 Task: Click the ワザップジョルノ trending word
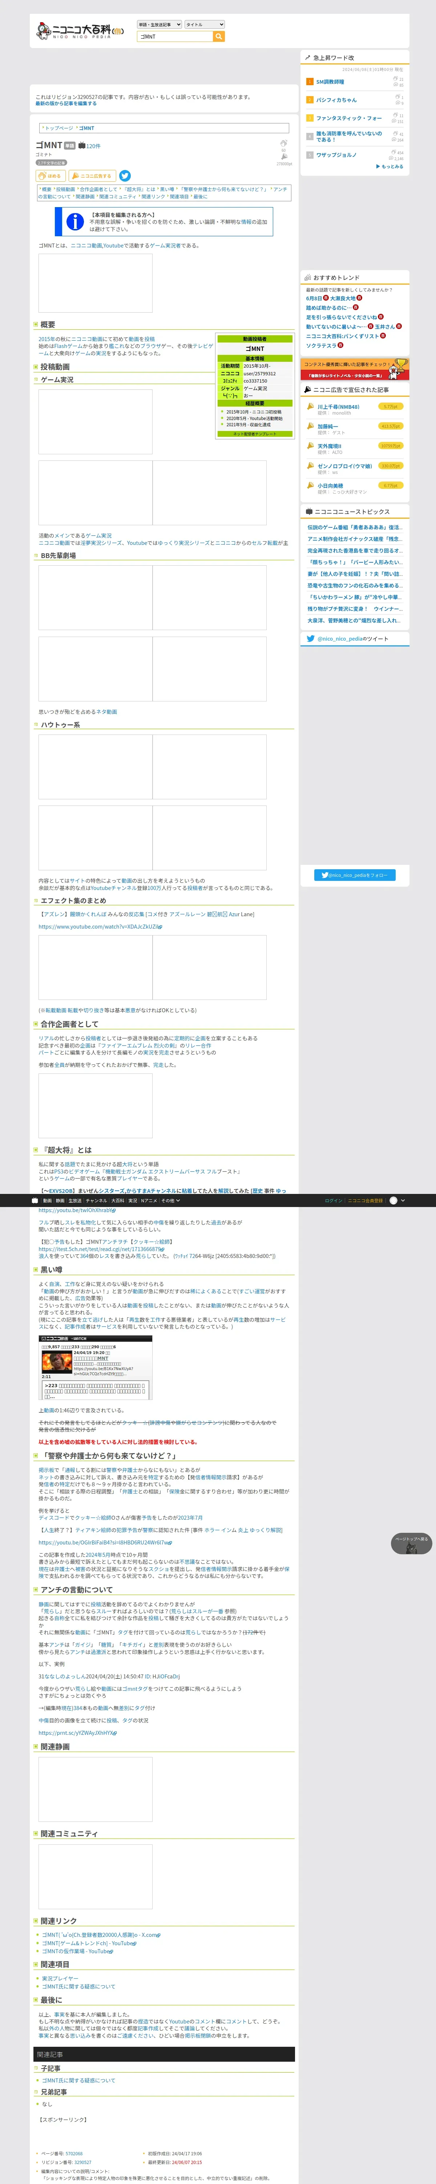click(x=336, y=155)
